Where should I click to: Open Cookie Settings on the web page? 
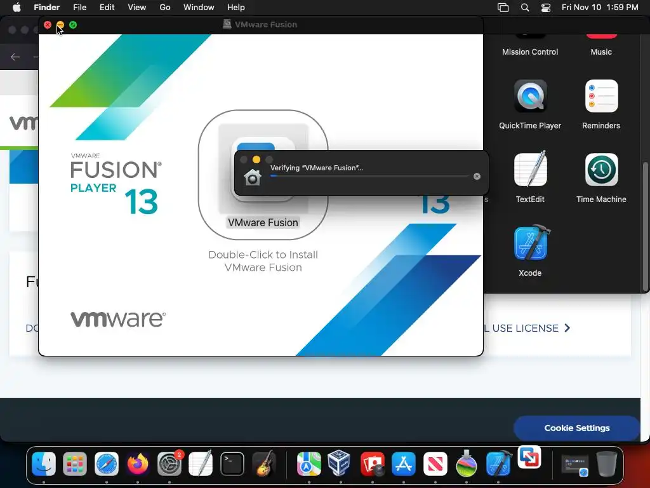[x=576, y=428]
